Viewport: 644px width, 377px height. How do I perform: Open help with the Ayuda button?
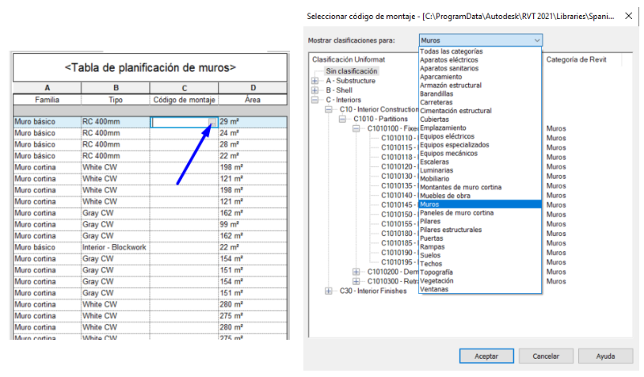tap(605, 356)
